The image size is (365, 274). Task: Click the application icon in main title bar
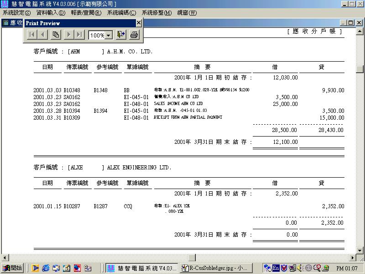pyautogui.click(x=5, y=4)
